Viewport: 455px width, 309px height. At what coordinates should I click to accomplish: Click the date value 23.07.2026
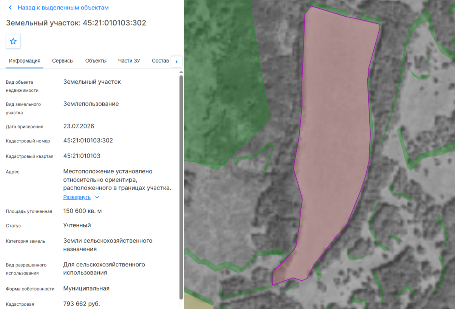click(x=79, y=126)
